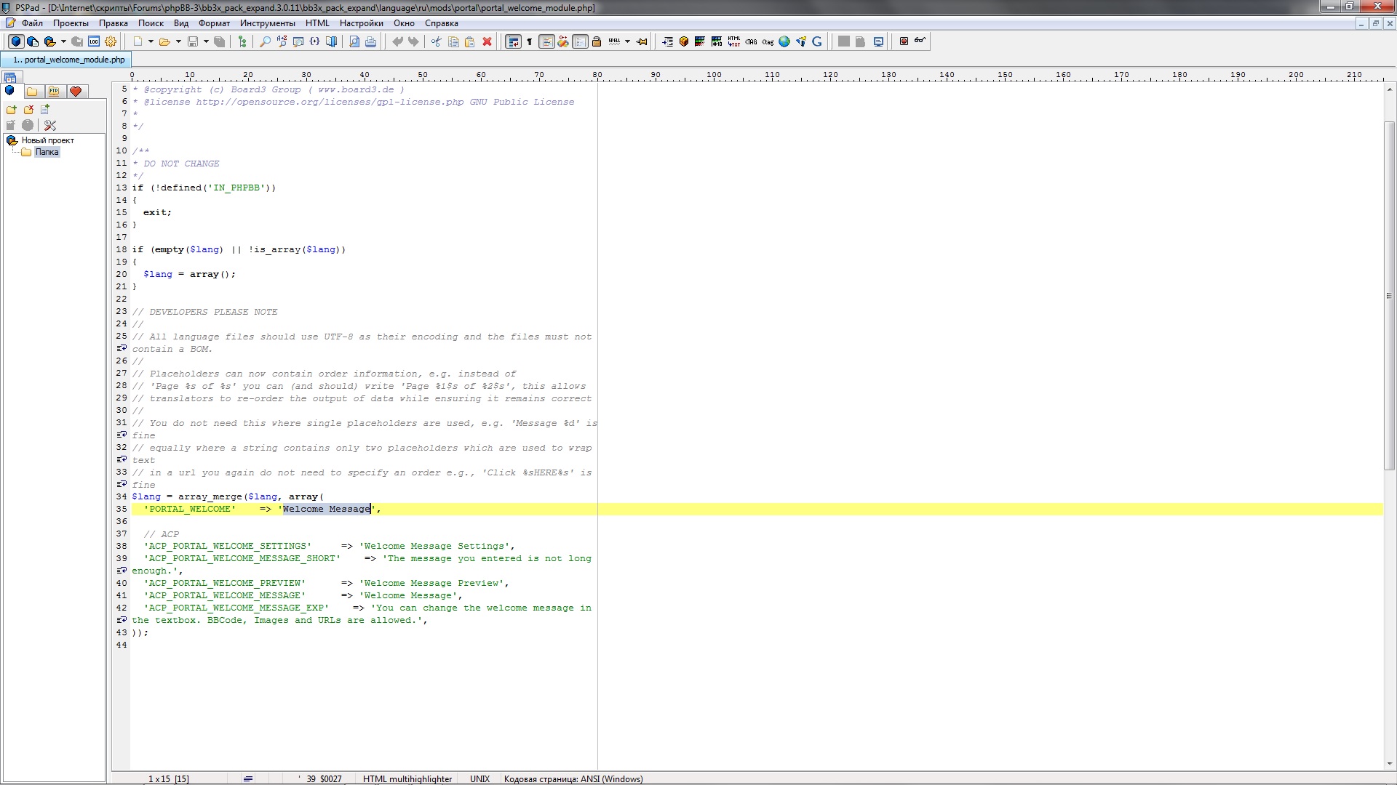Expand the open file dropdown arrow

pyautogui.click(x=178, y=41)
